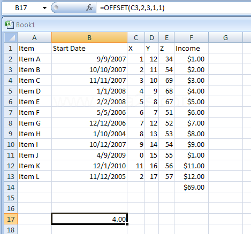Open the Name Box dropdown arrow

(44, 8)
